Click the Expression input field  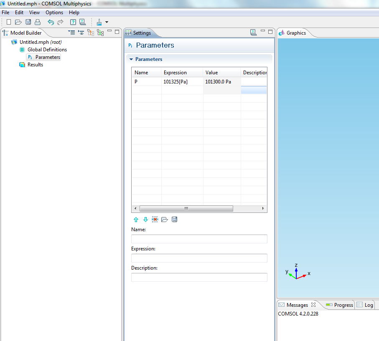(199, 258)
